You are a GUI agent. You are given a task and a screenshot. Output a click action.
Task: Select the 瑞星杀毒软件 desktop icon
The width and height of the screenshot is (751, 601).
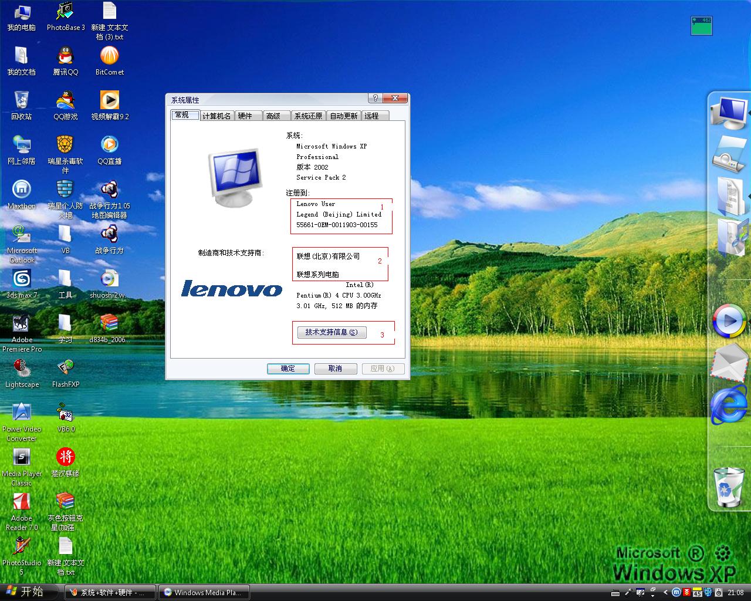[x=66, y=154]
